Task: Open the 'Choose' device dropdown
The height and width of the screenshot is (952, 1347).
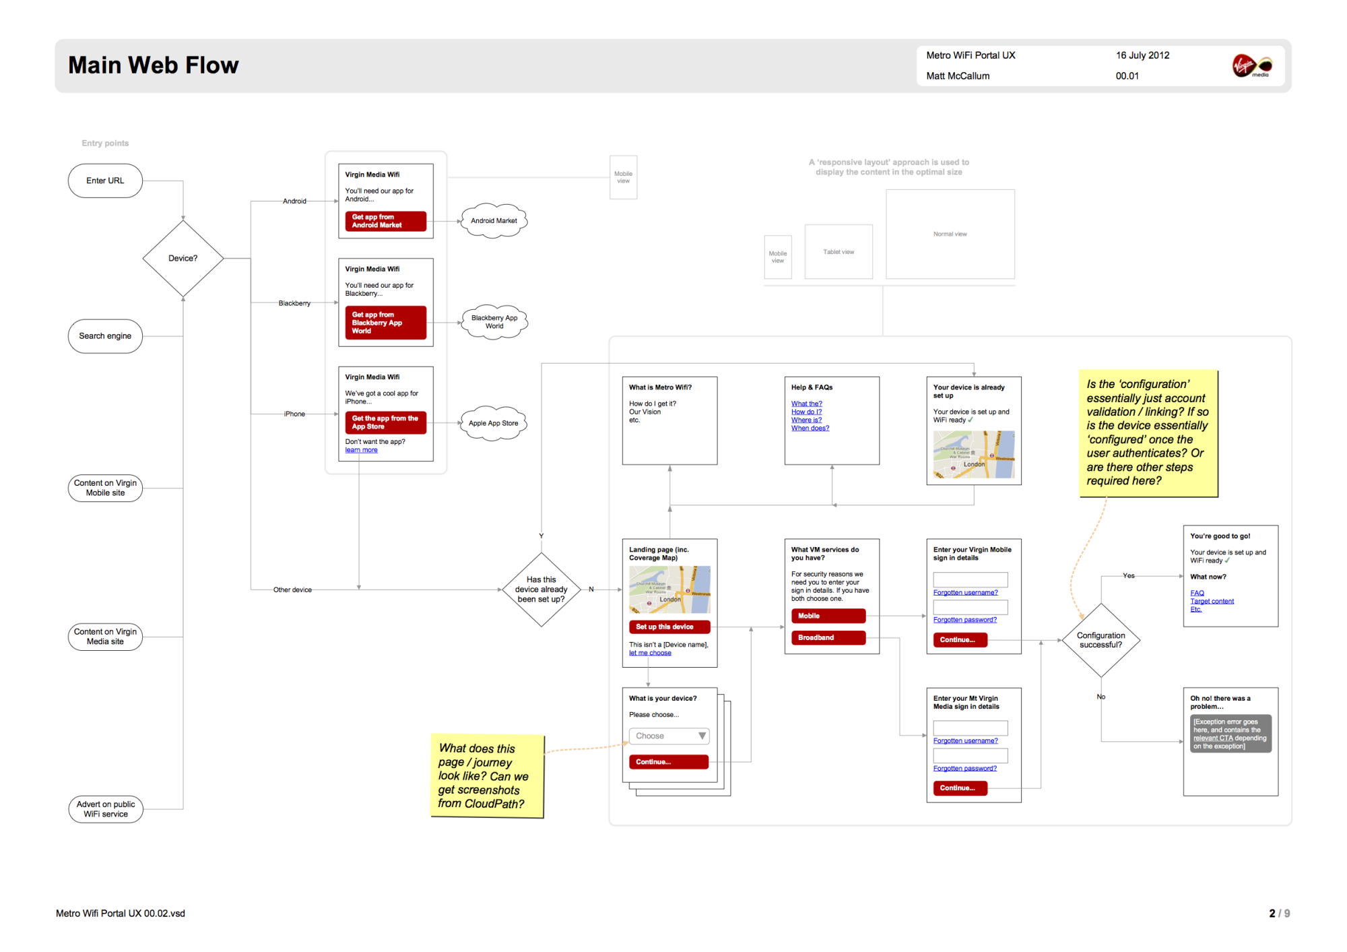Action: 669,736
